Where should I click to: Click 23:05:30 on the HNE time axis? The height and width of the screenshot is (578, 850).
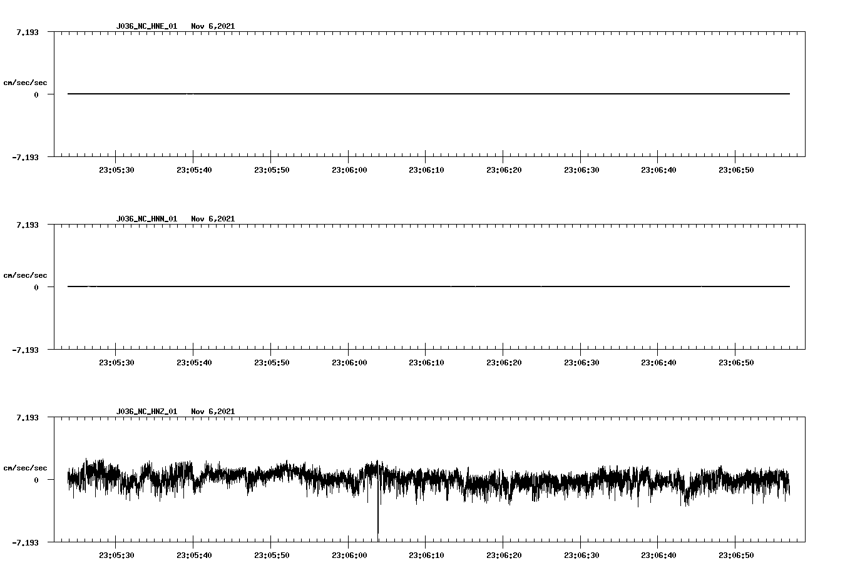(116, 170)
